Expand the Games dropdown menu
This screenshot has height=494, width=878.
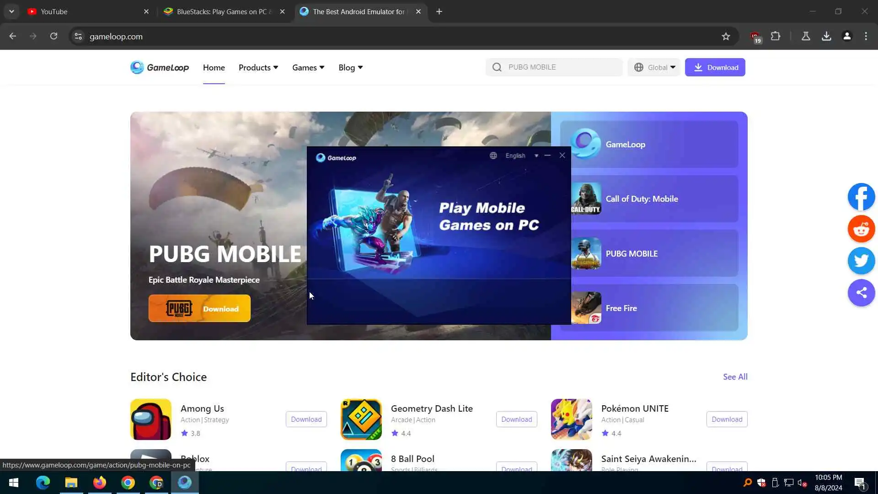coord(308,67)
